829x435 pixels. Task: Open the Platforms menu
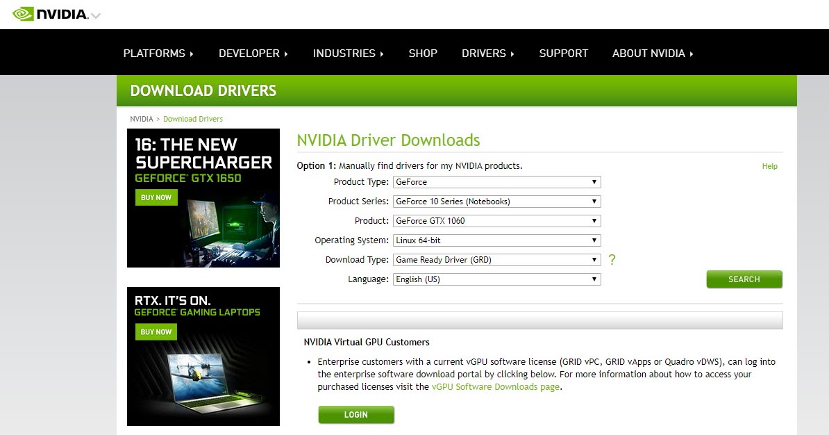pos(158,54)
